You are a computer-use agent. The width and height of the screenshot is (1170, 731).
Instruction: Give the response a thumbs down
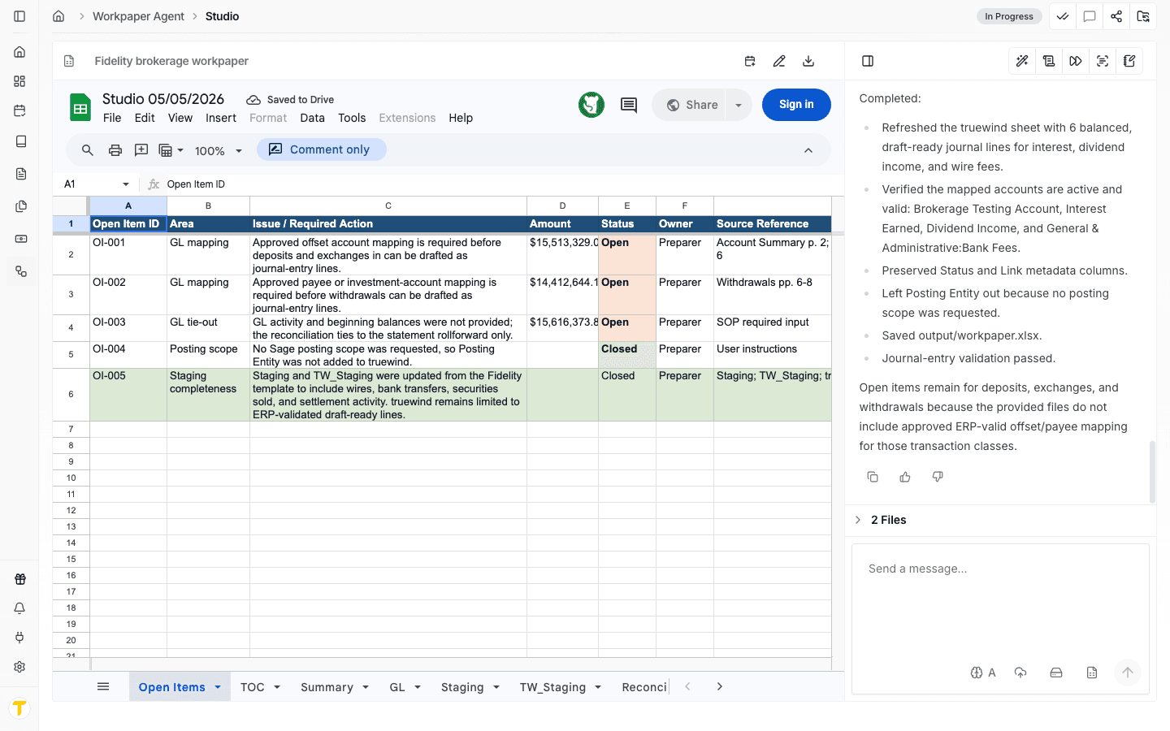(x=938, y=477)
